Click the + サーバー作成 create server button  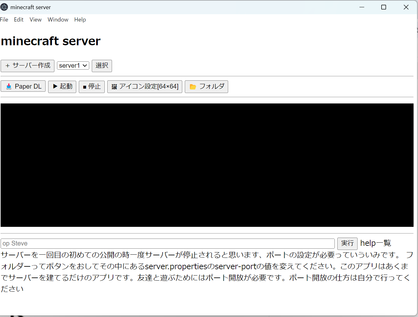(28, 66)
